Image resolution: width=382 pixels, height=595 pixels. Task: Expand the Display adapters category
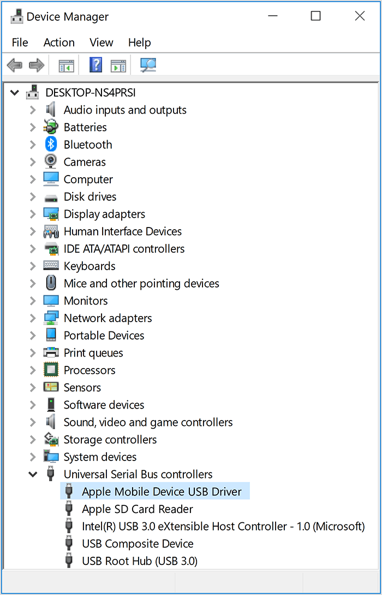[33, 214]
